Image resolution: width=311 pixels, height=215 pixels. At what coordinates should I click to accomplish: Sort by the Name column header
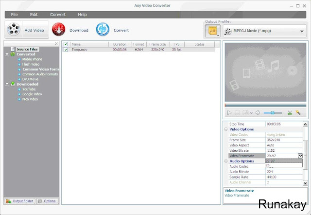[x=89, y=44]
